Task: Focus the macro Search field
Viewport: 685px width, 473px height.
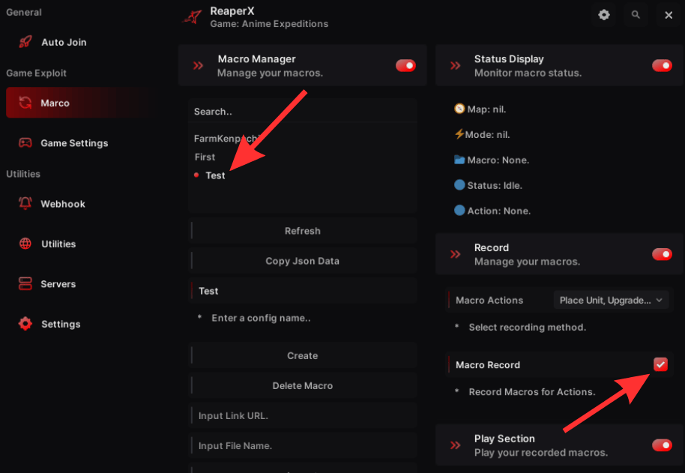Action: [x=303, y=112]
